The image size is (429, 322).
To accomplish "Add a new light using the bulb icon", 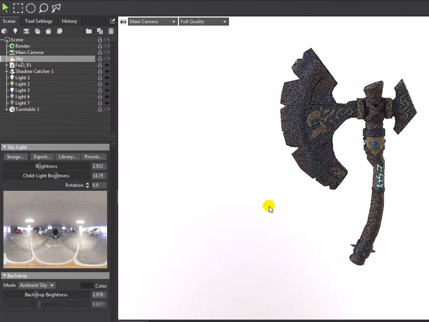I will tap(15, 31).
